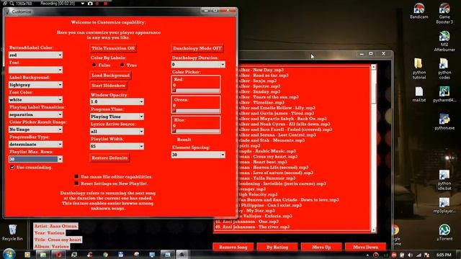Enable Use mass file editor capabilities

[x=77, y=177]
